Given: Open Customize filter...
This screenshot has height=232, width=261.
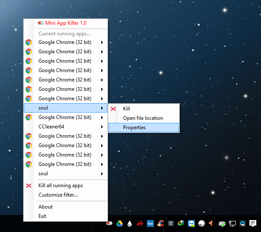Looking at the screenshot, I should point(66,195).
